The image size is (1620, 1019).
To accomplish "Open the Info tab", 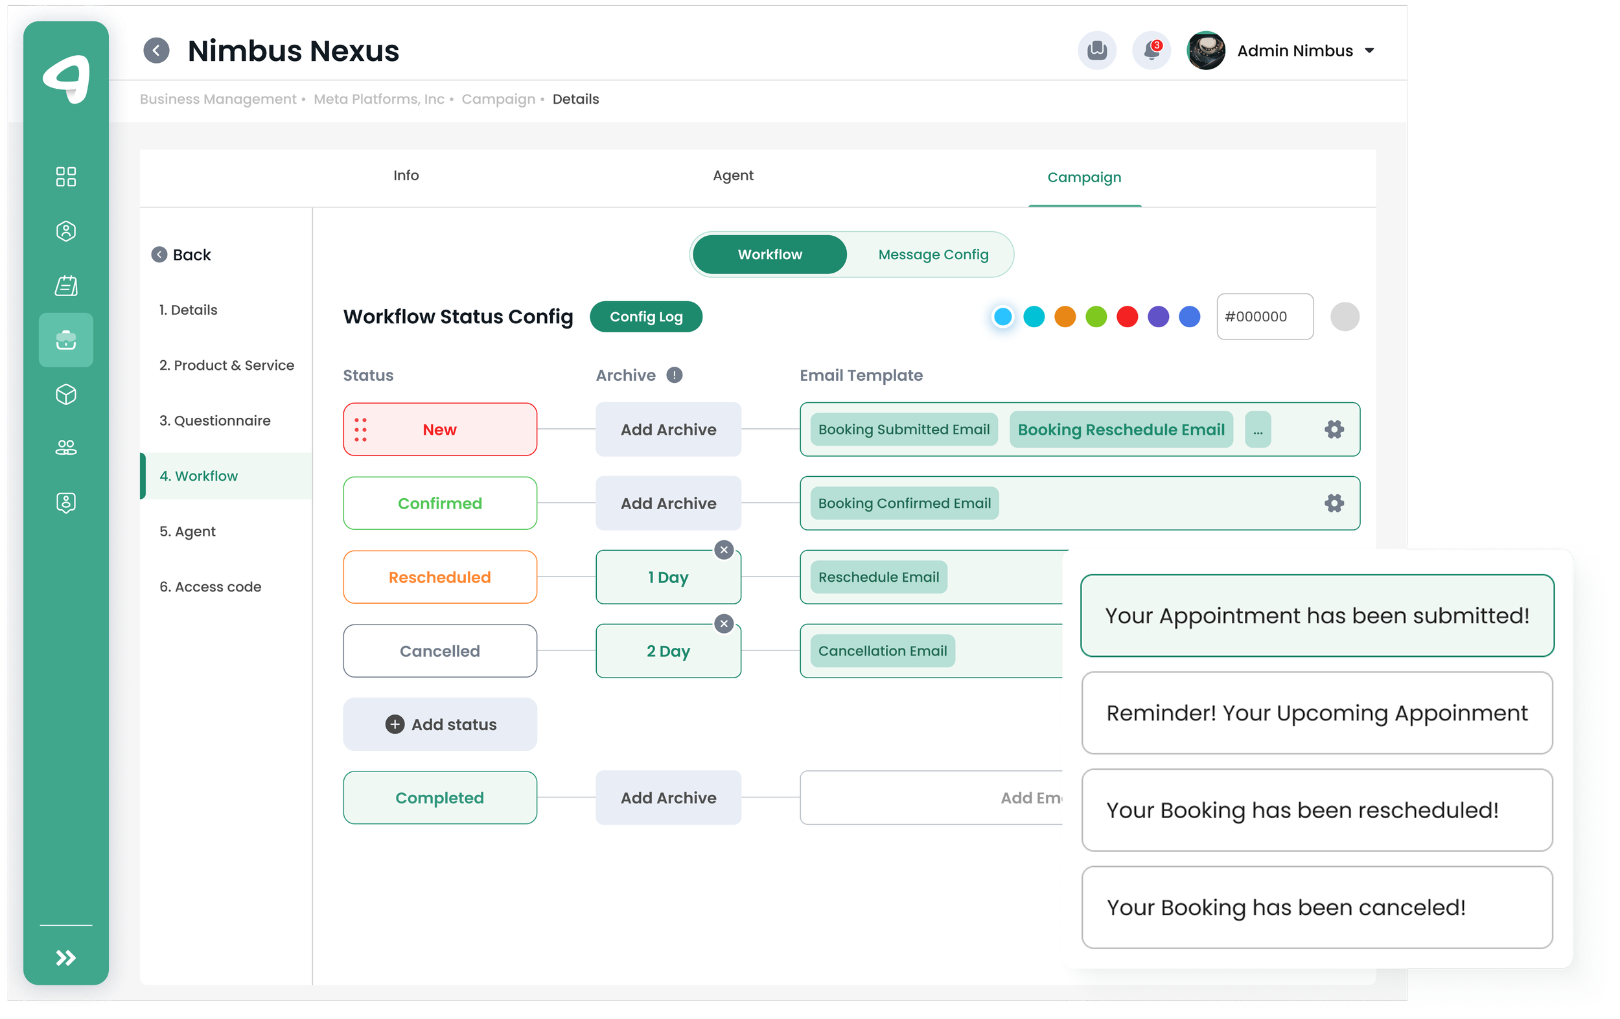I will click(406, 176).
